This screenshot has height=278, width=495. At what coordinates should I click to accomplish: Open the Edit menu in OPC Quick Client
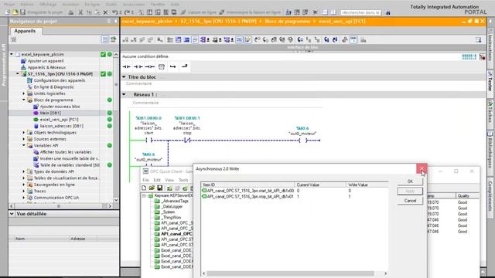[157, 180]
